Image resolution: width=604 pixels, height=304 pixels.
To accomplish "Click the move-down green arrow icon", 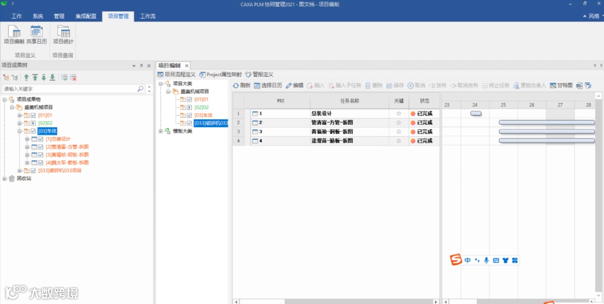I will 44,78.
